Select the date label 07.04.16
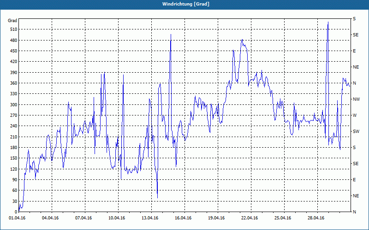369x230 pixels. click(83, 218)
